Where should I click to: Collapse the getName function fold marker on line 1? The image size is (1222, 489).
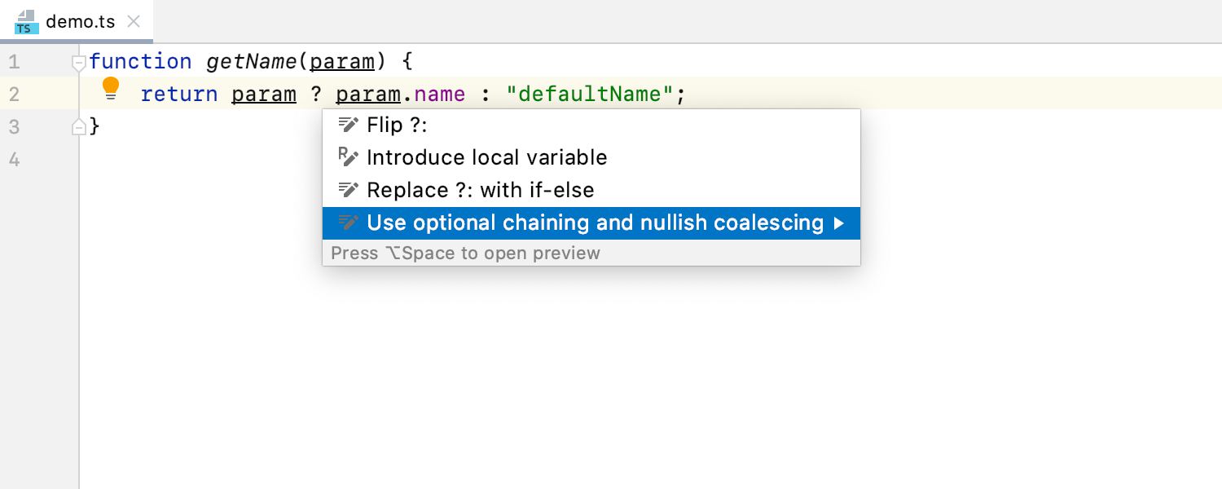[79, 62]
